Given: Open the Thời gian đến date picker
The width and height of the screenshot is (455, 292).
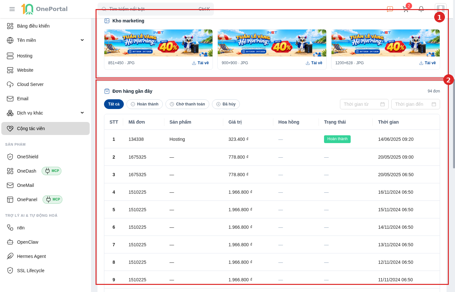Looking at the screenshot, I should [x=416, y=104].
